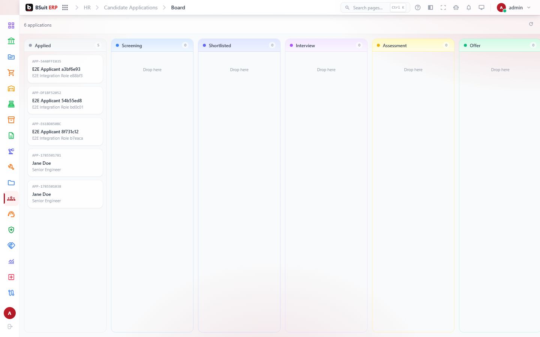
Task: Click the Interview column header
Action: [326, 45]
